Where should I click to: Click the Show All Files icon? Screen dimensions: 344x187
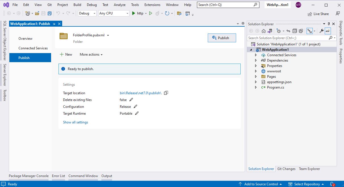click(x=301, y=31)
